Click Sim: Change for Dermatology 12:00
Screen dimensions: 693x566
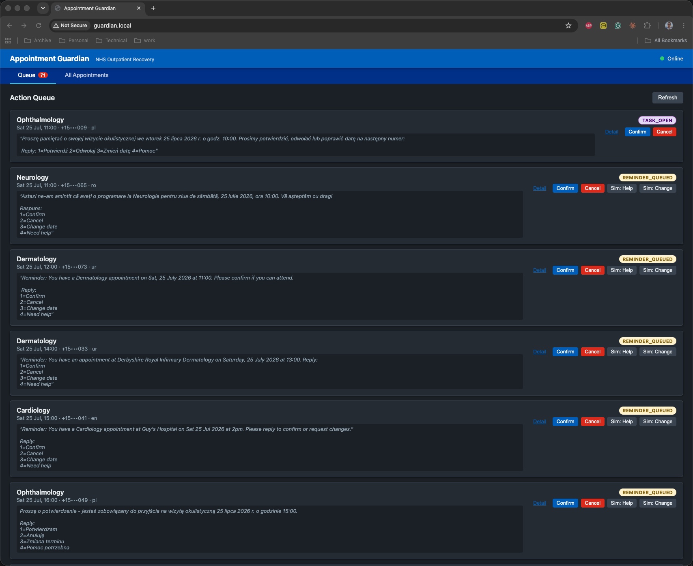[658, 270]
